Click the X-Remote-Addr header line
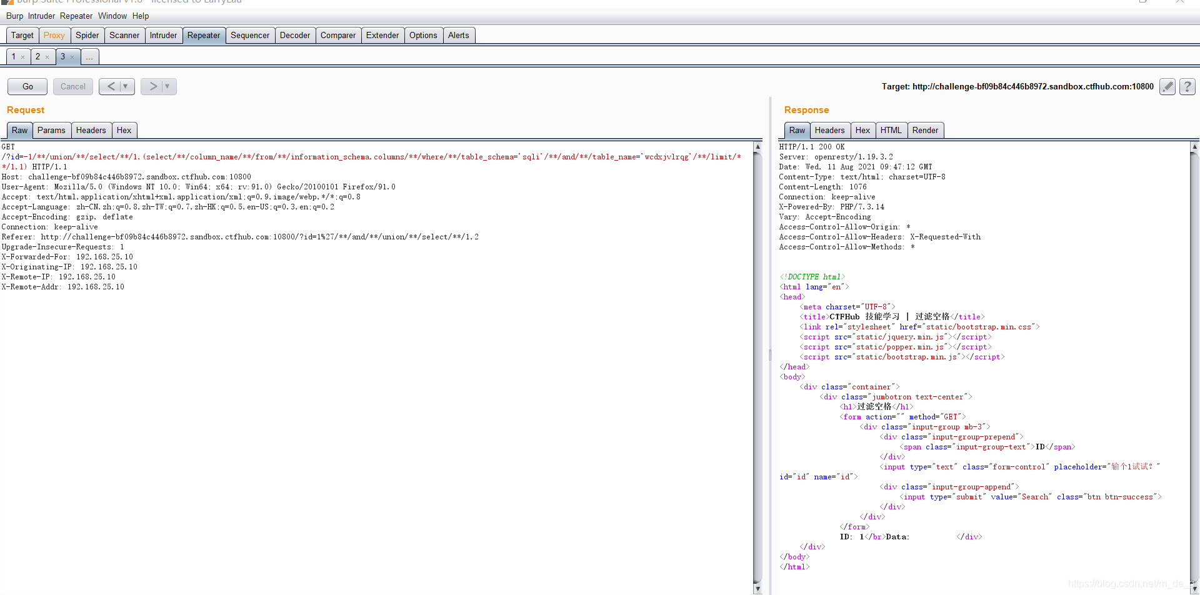This screenshot has width=1200, height=595. pyautogui.click(x=63, y=287)
